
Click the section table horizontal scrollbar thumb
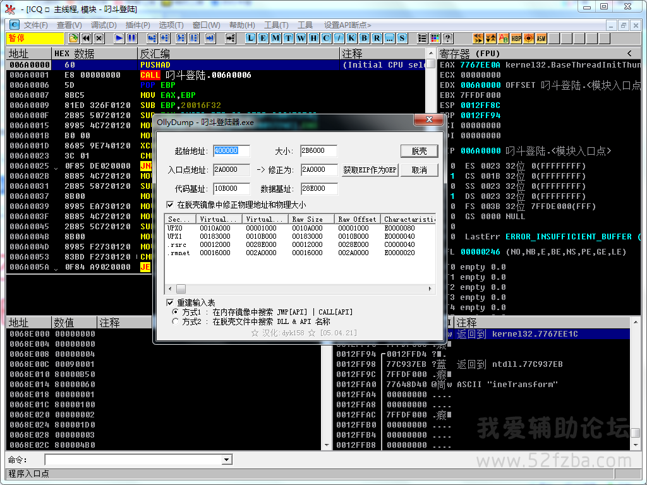[181, 289]
